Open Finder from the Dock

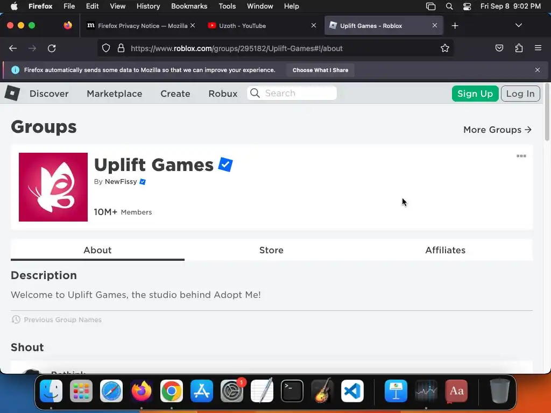click(51, 391)
